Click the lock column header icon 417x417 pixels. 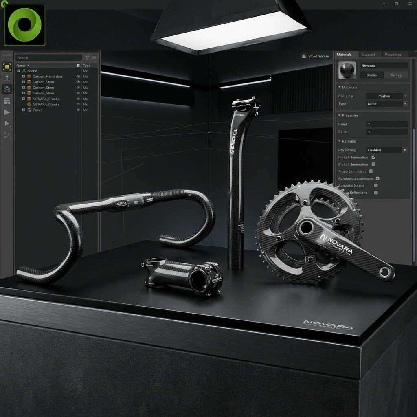coord(78,66)
